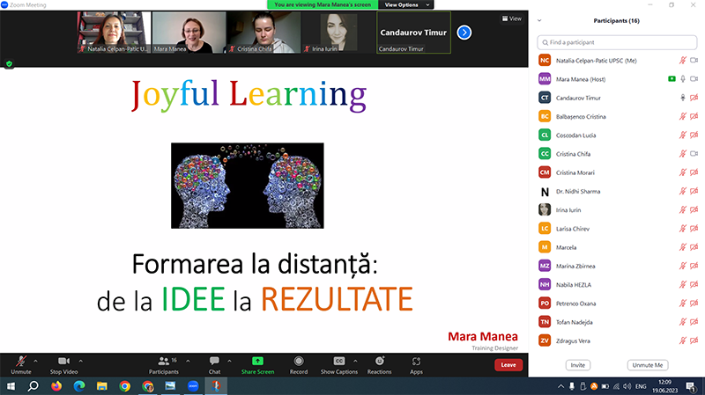Image resolution: width=705 pixels, height=395 pixels.
Task: Click the Share Screen icon
Action: coord(257,361)
